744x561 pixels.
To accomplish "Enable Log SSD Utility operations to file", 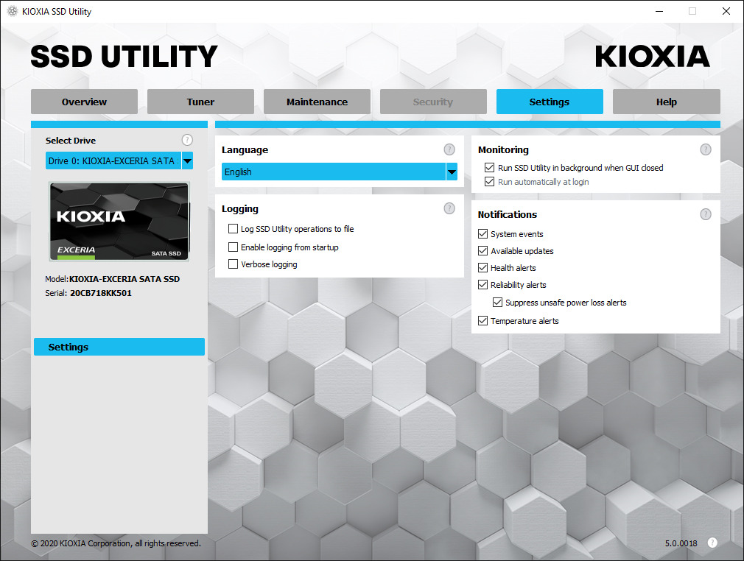I will 234,229.
